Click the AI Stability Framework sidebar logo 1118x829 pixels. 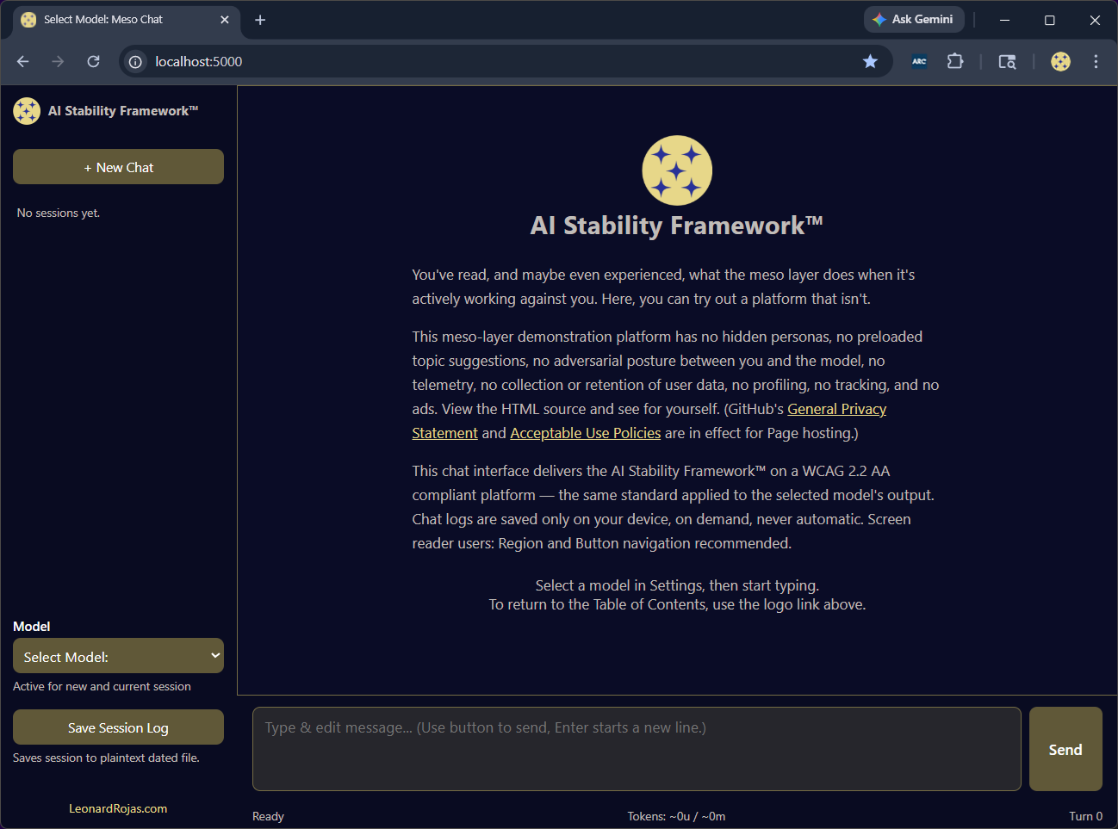pyautogui.click(x=27, y=111)
